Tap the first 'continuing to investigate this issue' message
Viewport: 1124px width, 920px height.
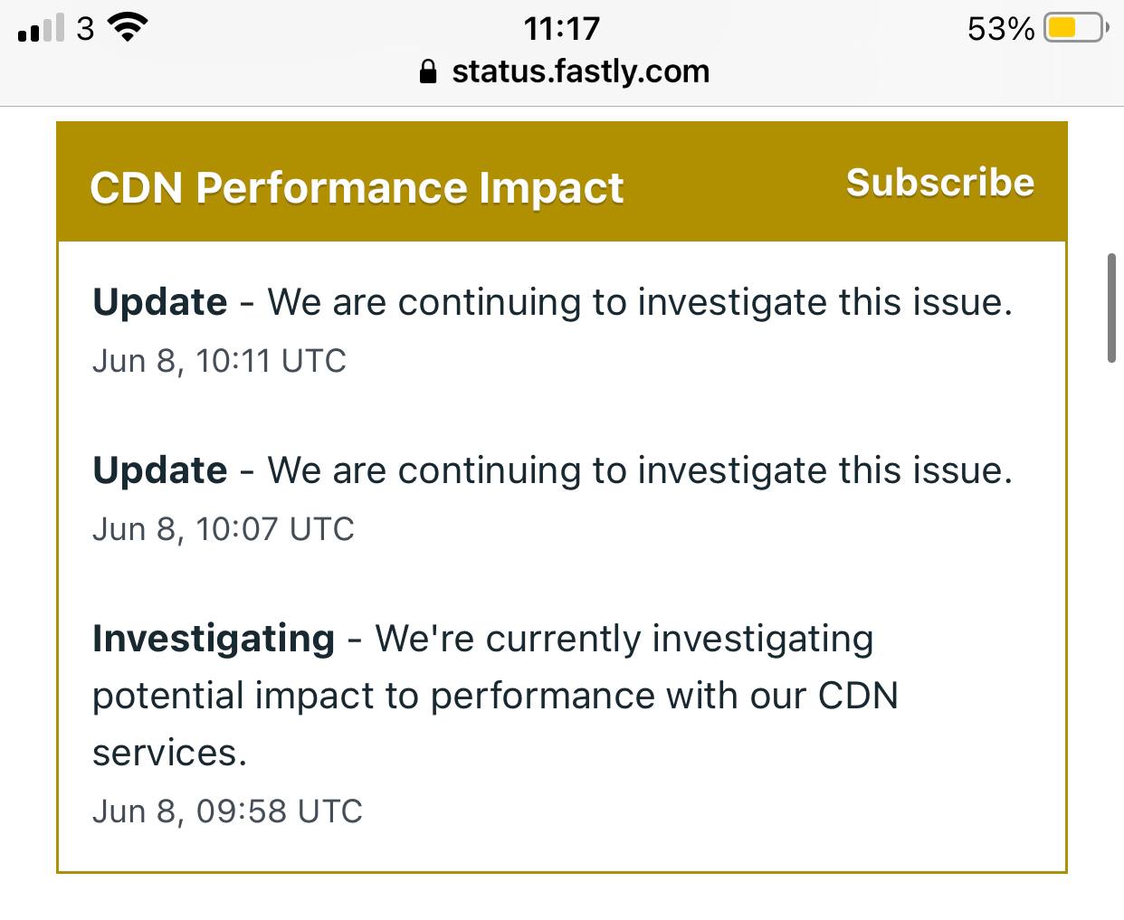click(640, 302)
